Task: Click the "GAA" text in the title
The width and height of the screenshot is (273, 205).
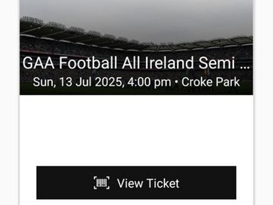Action: (x=39, y=63)
